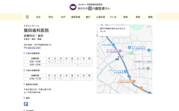The image size is (179, 111).
Task: Click the gray 三浦工 location marker
Action: 148,69
